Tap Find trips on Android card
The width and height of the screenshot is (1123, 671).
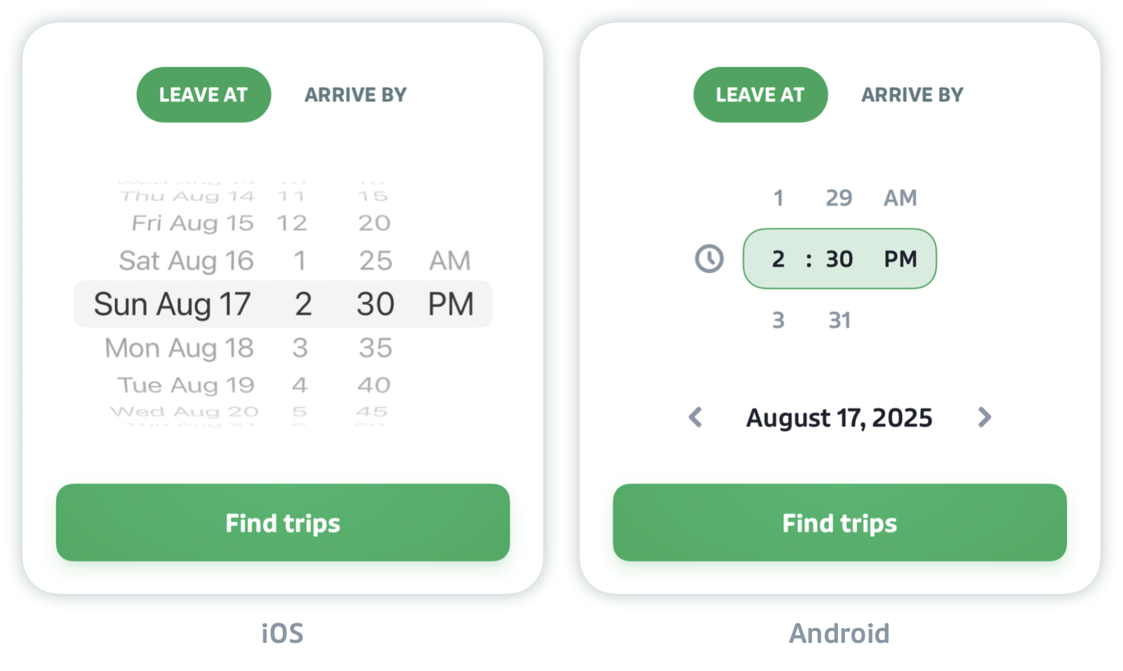(x=839, y=522)
